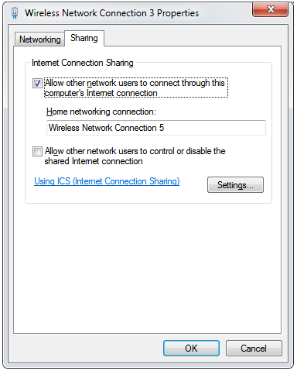
Task: Switch to the Networking tab
Action: tap(39, 40)
